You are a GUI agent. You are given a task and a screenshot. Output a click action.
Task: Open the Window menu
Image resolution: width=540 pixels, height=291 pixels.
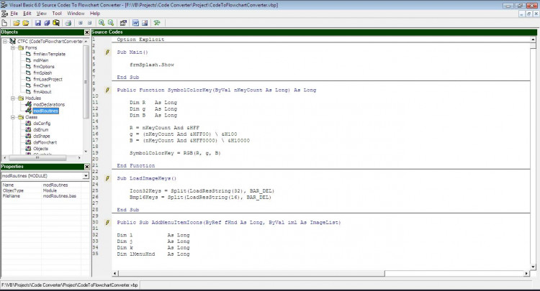tap(76, 13)
